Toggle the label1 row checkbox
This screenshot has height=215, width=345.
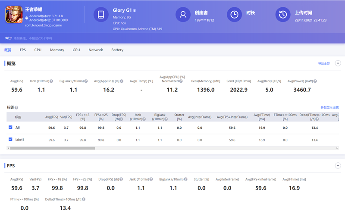(11, 140)
